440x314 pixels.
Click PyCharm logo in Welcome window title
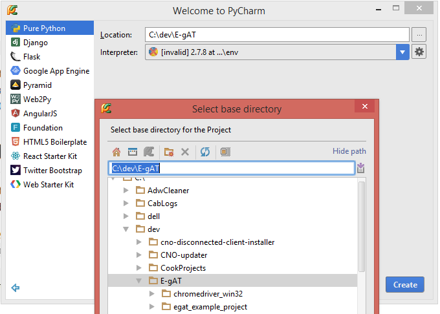(12, 10)
